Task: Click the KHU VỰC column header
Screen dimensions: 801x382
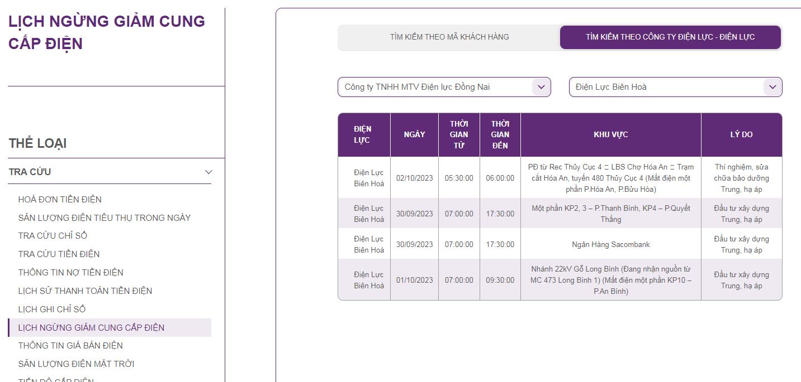Action: [610, 135]
